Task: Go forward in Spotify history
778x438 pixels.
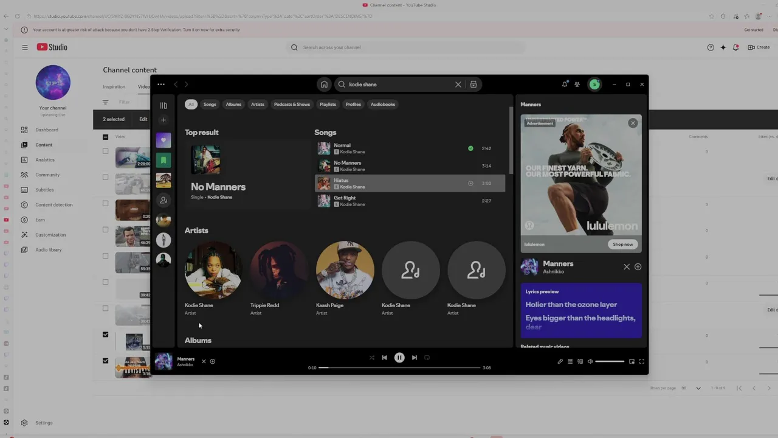Action: 186,85
